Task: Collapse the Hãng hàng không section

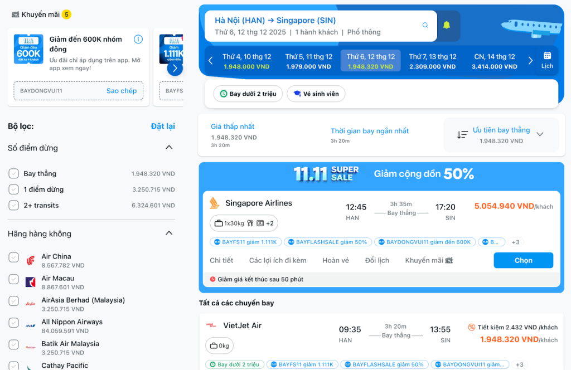Action: [x=169, y=233]
